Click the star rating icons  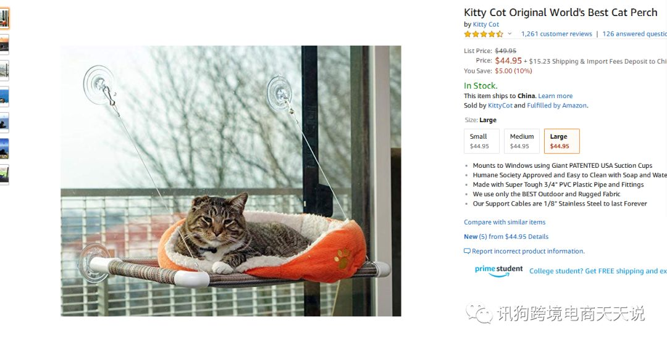484,34
